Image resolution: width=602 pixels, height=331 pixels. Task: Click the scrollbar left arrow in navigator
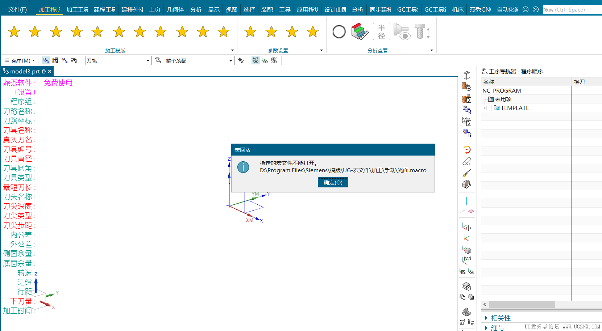click(485, 305)
